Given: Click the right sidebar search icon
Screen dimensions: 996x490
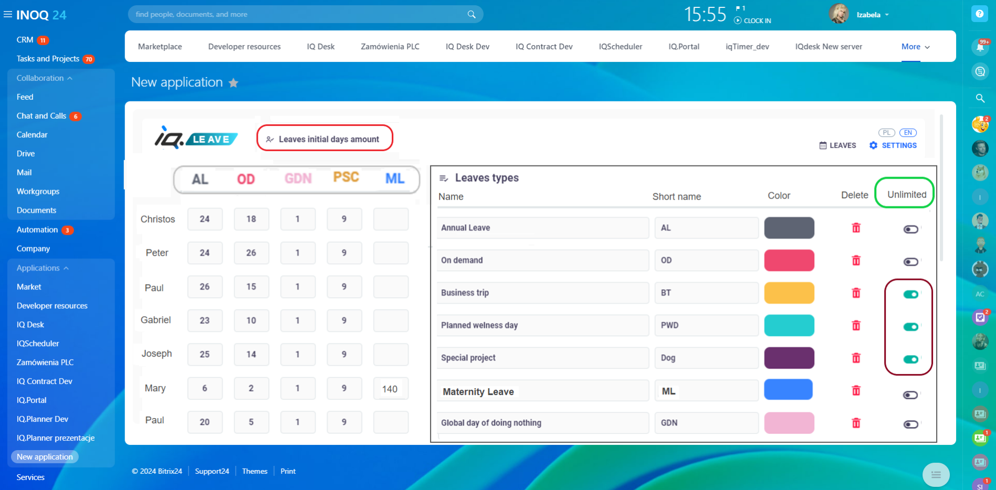Looking at the screenshot, I should click(980, 98).
